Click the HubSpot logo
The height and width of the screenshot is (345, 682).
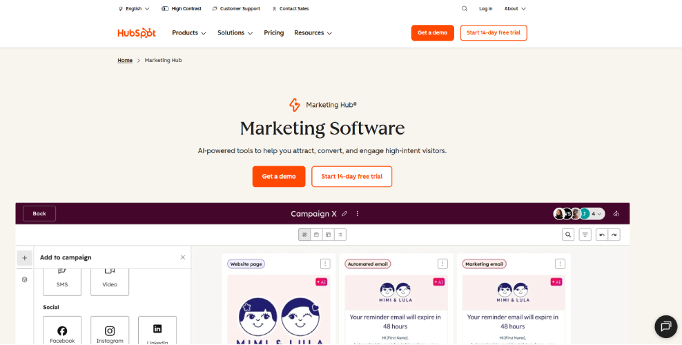point(137,33)
